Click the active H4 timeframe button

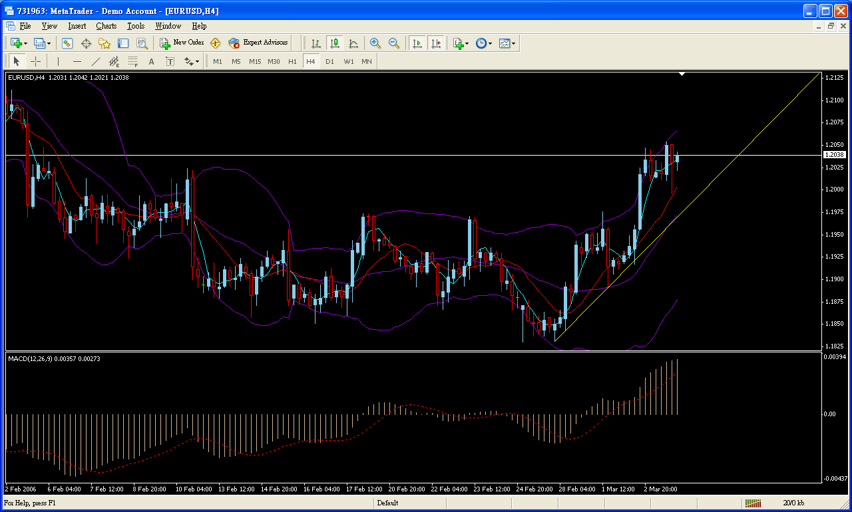click(x=311, y=61)
